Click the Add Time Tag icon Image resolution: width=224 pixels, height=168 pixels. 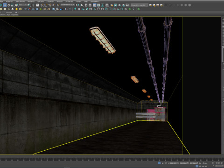[197, 166]
